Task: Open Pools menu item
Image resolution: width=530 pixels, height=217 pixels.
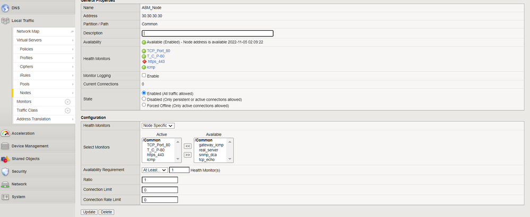Action: [x=25, y=84]
